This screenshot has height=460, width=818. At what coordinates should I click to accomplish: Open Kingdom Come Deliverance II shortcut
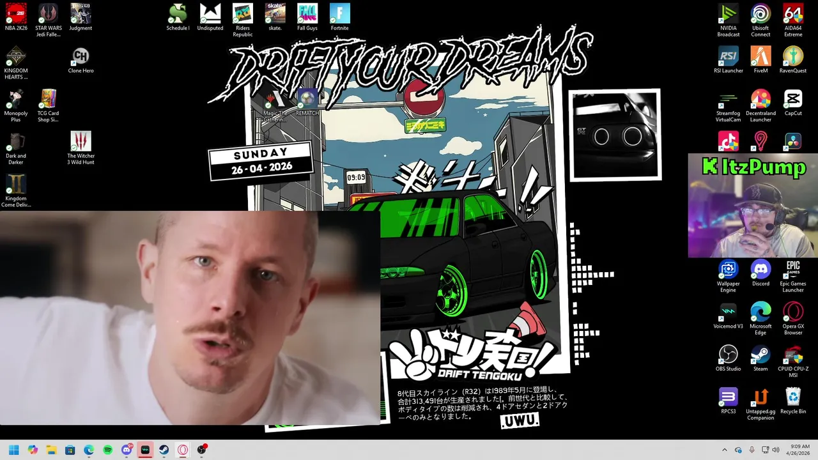coord(16,191)
